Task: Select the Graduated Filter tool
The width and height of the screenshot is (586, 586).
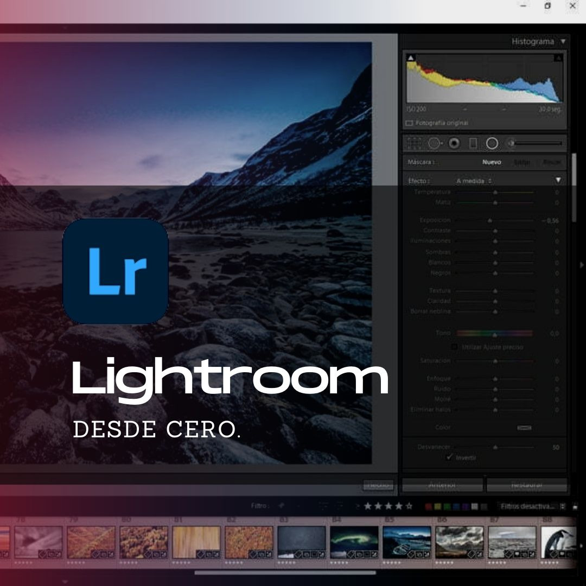Action: coord(473,143)
